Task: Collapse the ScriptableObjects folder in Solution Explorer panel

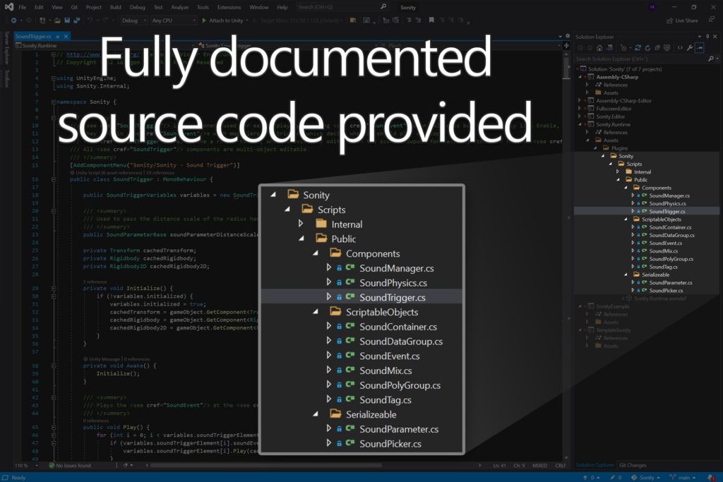Action: click(626, 219)
